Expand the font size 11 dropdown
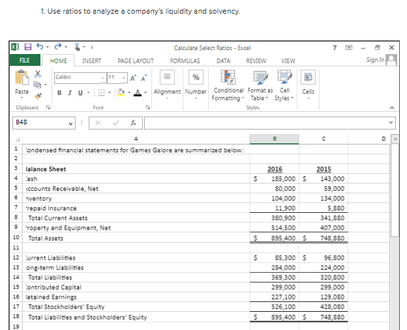The width and height of the screenshot is (407, 330). click(124, 77)
